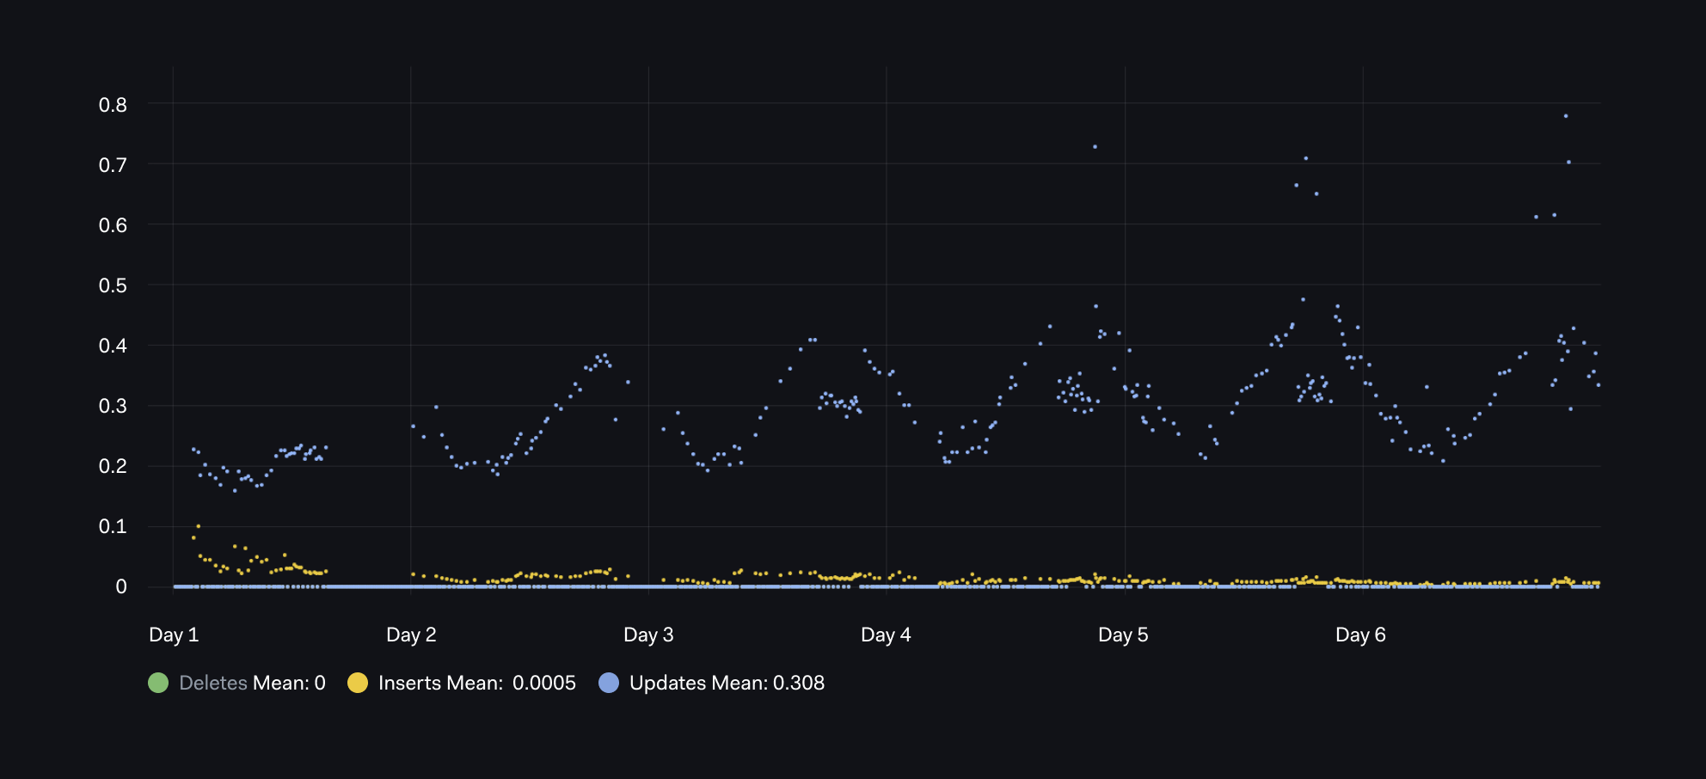Click the yellow data point at 0.1
Image resolution: width=1706 pixels, height=779 pixels.
click(199, 526)
